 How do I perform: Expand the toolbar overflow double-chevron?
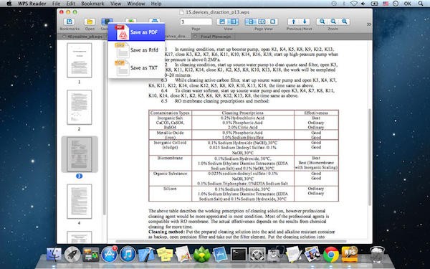point(369,24)
